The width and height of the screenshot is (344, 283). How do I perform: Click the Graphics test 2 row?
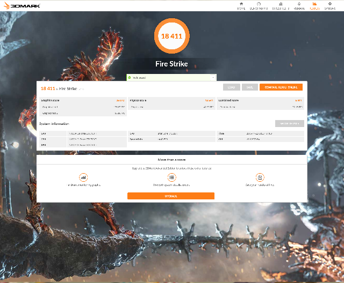click(x=83, y=113)
